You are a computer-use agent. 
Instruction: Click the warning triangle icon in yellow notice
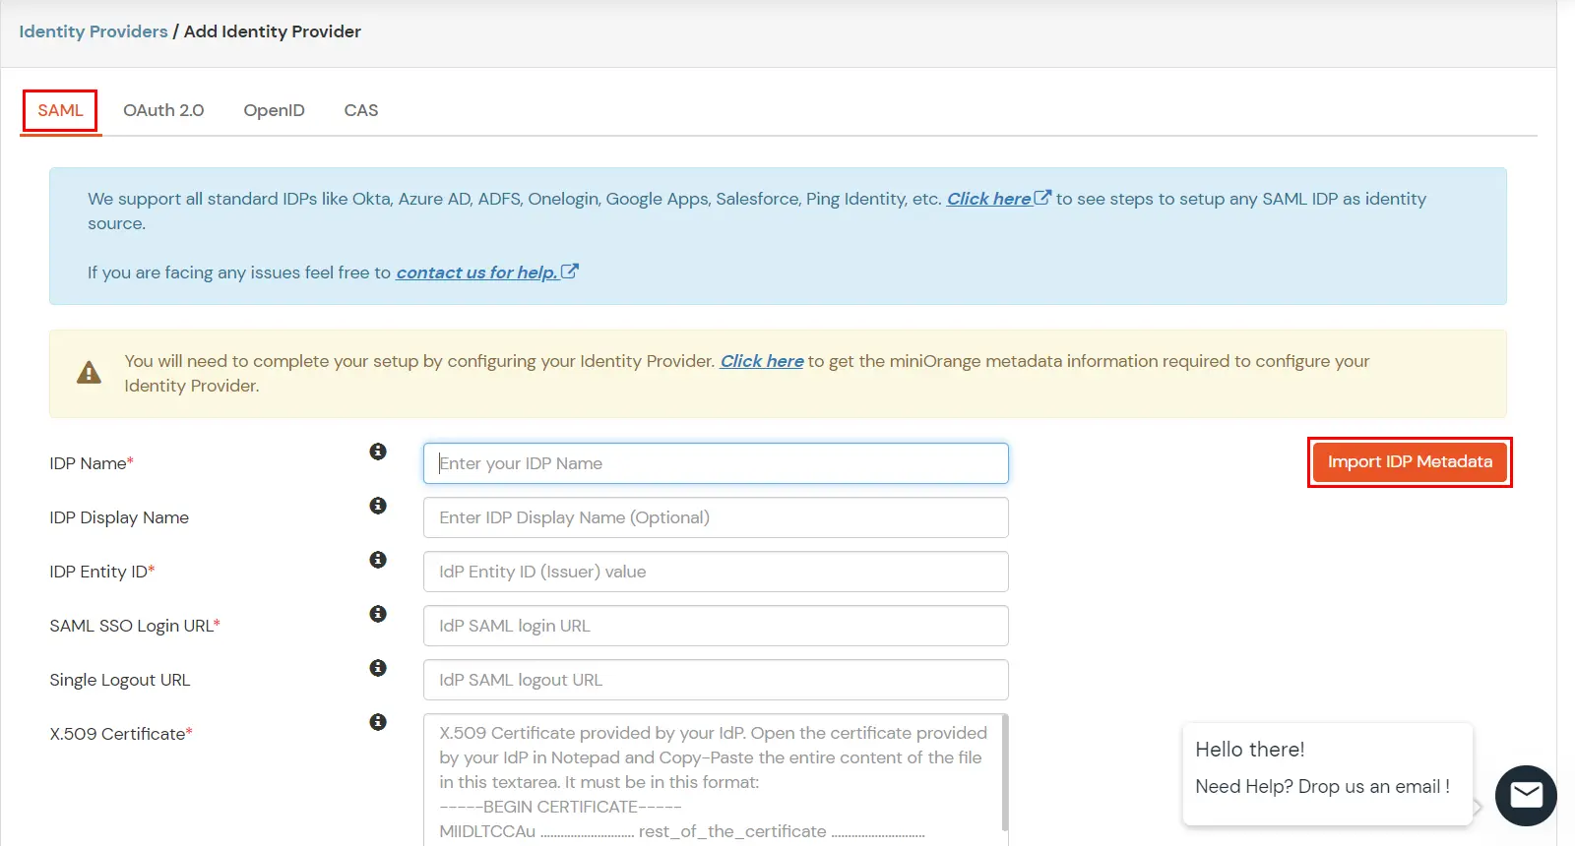[90, 373]
